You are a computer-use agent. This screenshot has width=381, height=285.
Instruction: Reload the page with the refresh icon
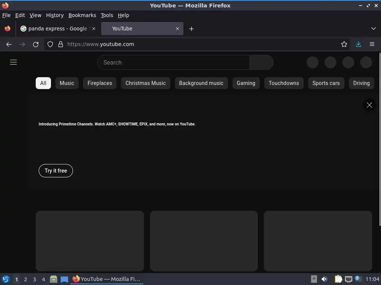pos(36,45)
